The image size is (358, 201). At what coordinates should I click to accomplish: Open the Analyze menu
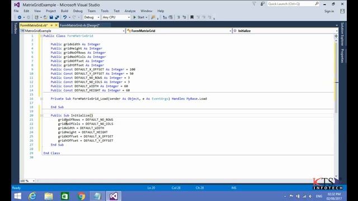(130, 11)
